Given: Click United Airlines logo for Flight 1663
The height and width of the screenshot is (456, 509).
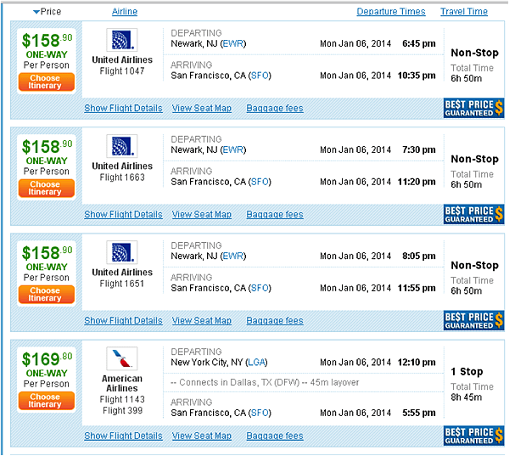Looking at the screenshot, I should 122,146.
